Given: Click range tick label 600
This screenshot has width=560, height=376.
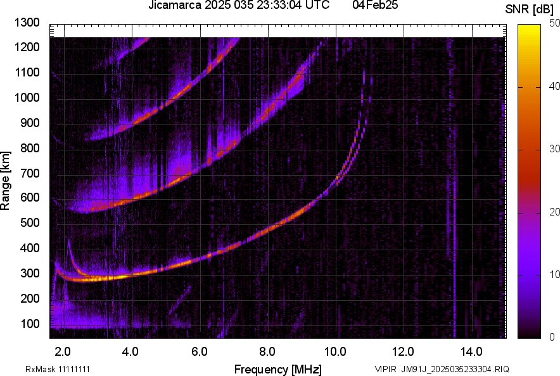Looking at the screenshot, I should (30, 197).
